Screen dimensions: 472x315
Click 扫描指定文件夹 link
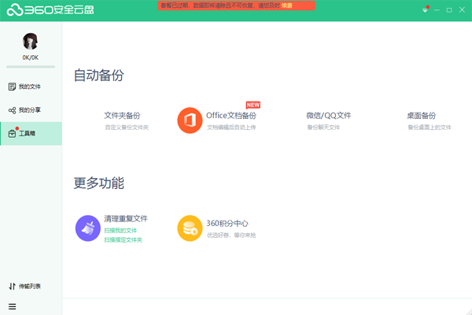tap(123, 239)
